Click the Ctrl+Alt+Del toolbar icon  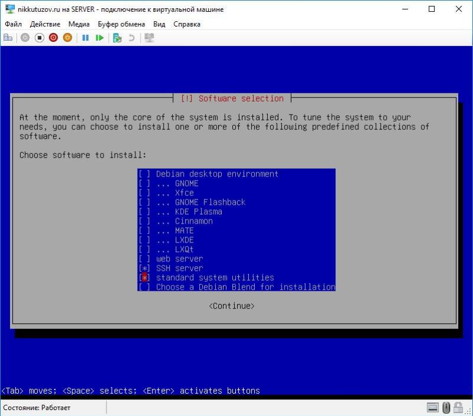pyautogui.click(x=8, y=37)
